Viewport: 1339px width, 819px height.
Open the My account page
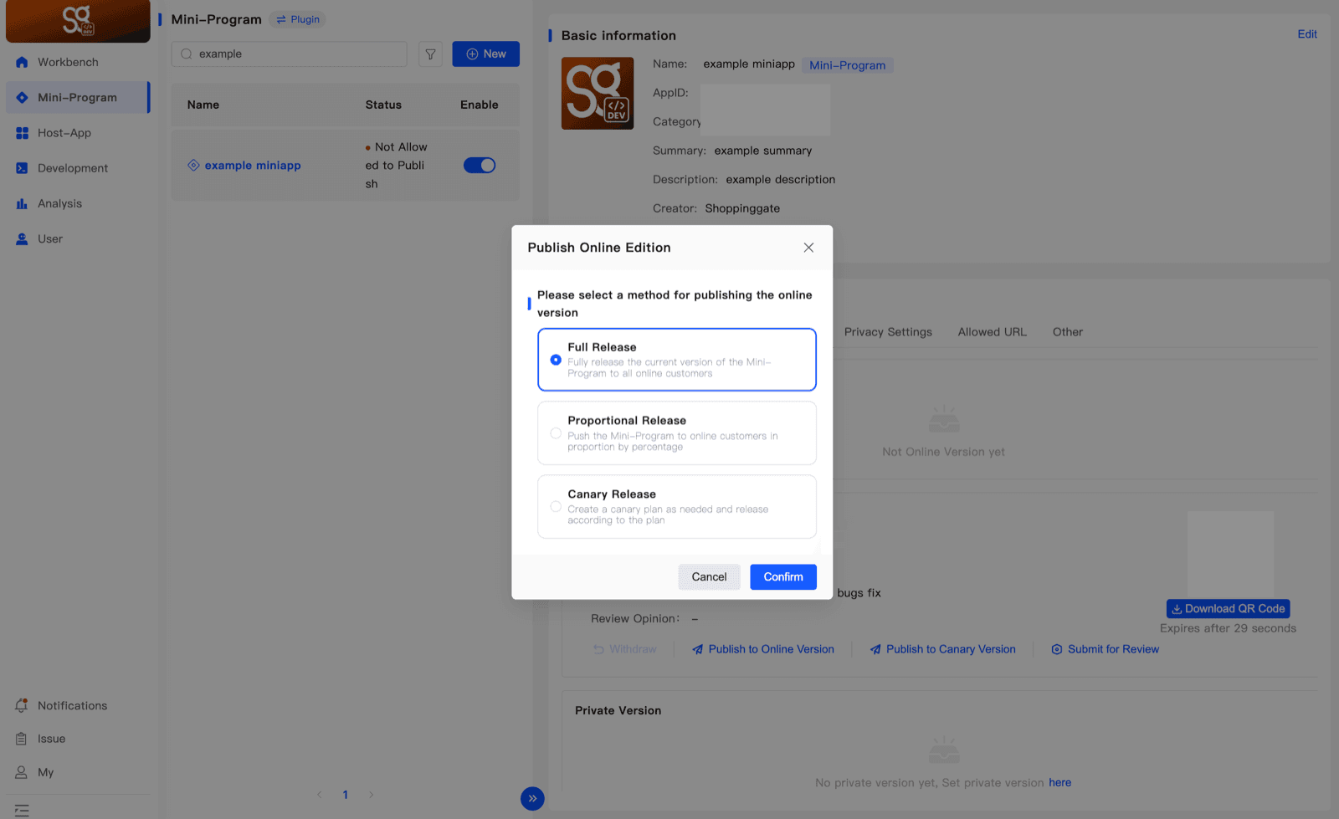pyautogui.click(x=45, y=772)
